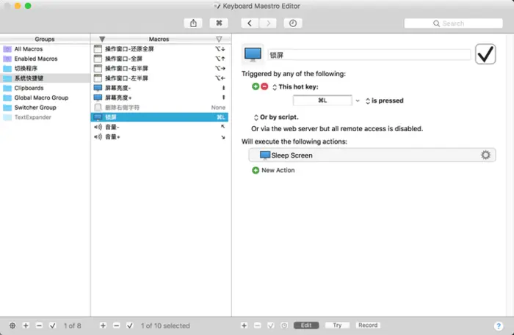Toggle macro enabled checkmark in Macros footer
514x335 pixels.
click(x=130, y=325)
